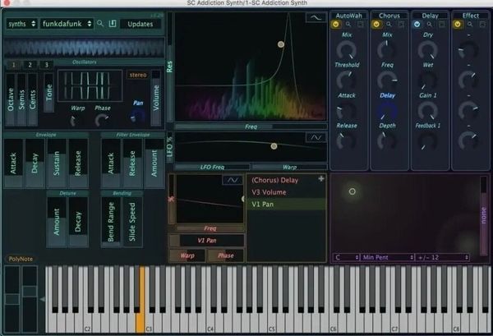Screen dimensions: 493x336
Task: Click the filter Freq slider bar
Action: coord(251,127)
